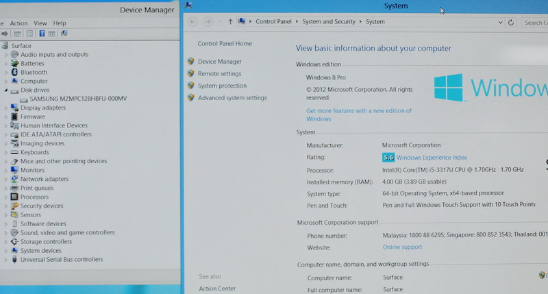Click Get more features with a new edition link
The image size is (548, 294).
[x=359, y=114]
